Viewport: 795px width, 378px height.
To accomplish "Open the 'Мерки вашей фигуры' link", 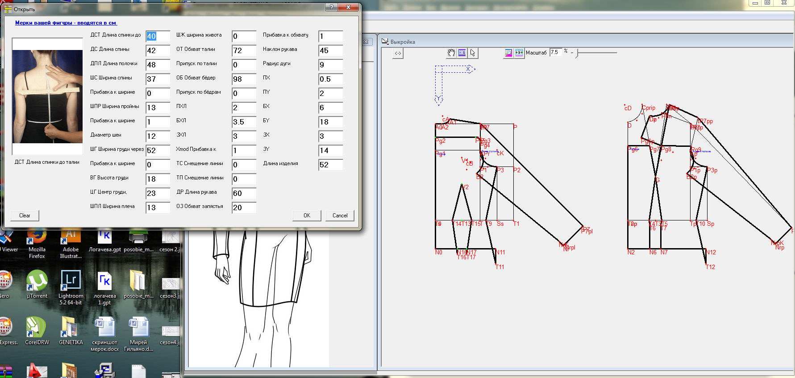I will click(x=66, y=23).
